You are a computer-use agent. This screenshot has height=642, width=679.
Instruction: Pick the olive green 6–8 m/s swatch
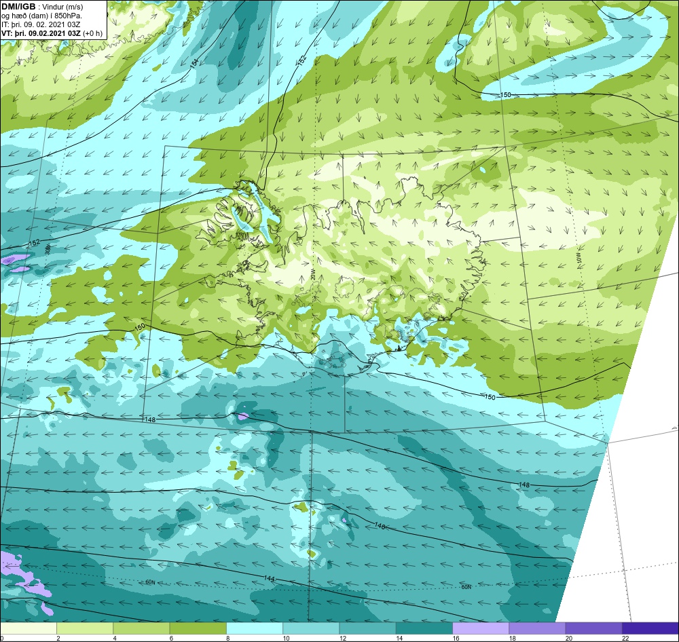[198, 628]
